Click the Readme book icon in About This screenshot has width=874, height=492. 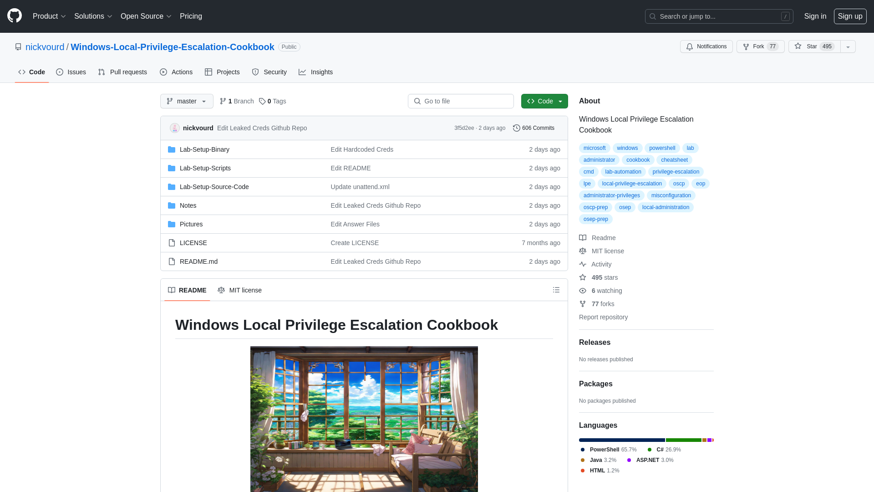583,238
